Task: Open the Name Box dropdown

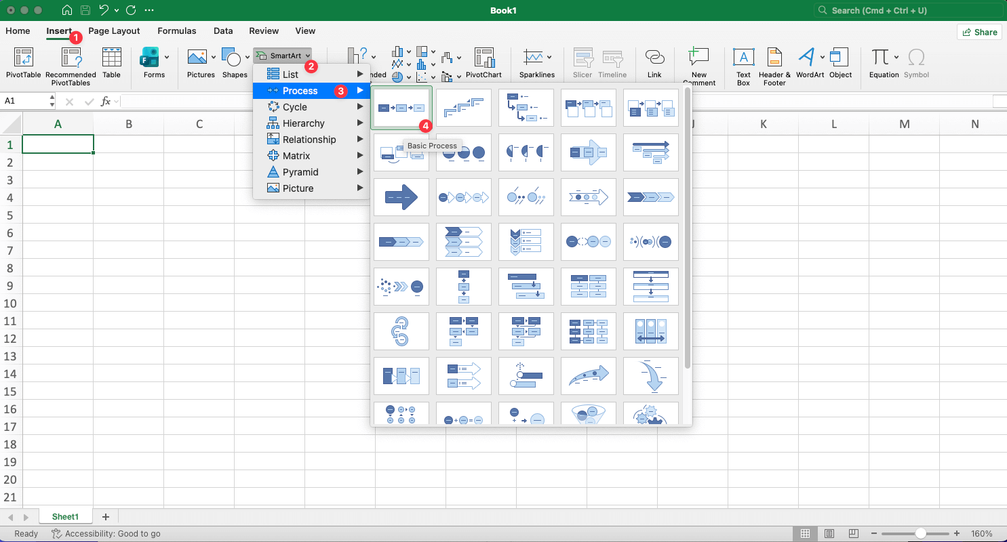Action: click(52, 100)
